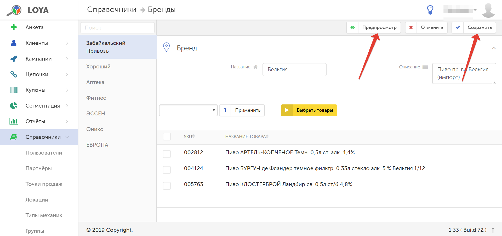
Task: Expand the Сегментация submenu chevron
Action: (67, 106)
